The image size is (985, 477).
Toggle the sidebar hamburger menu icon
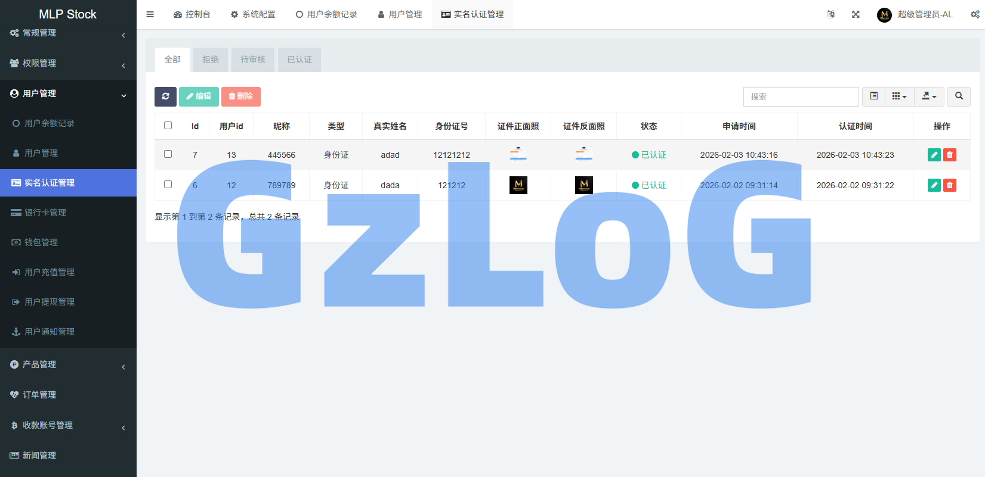pos(150,14)
